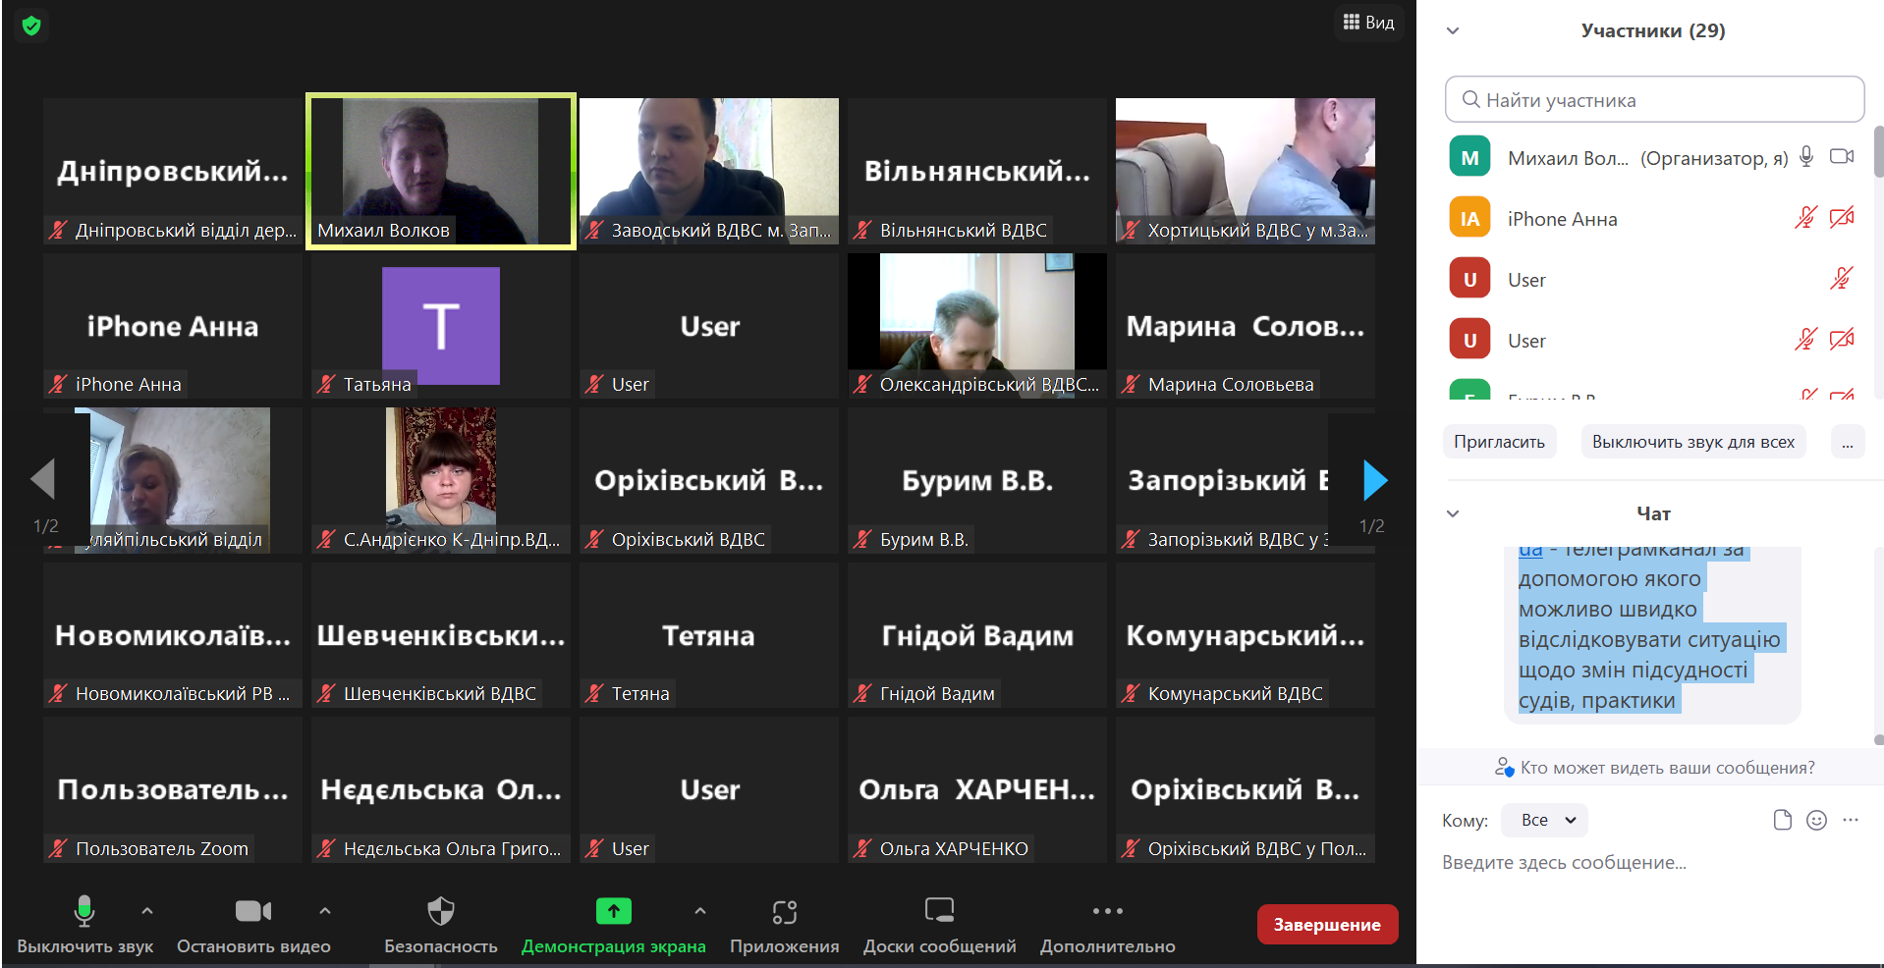Click the red Завершение button

tap(1326, 925)
